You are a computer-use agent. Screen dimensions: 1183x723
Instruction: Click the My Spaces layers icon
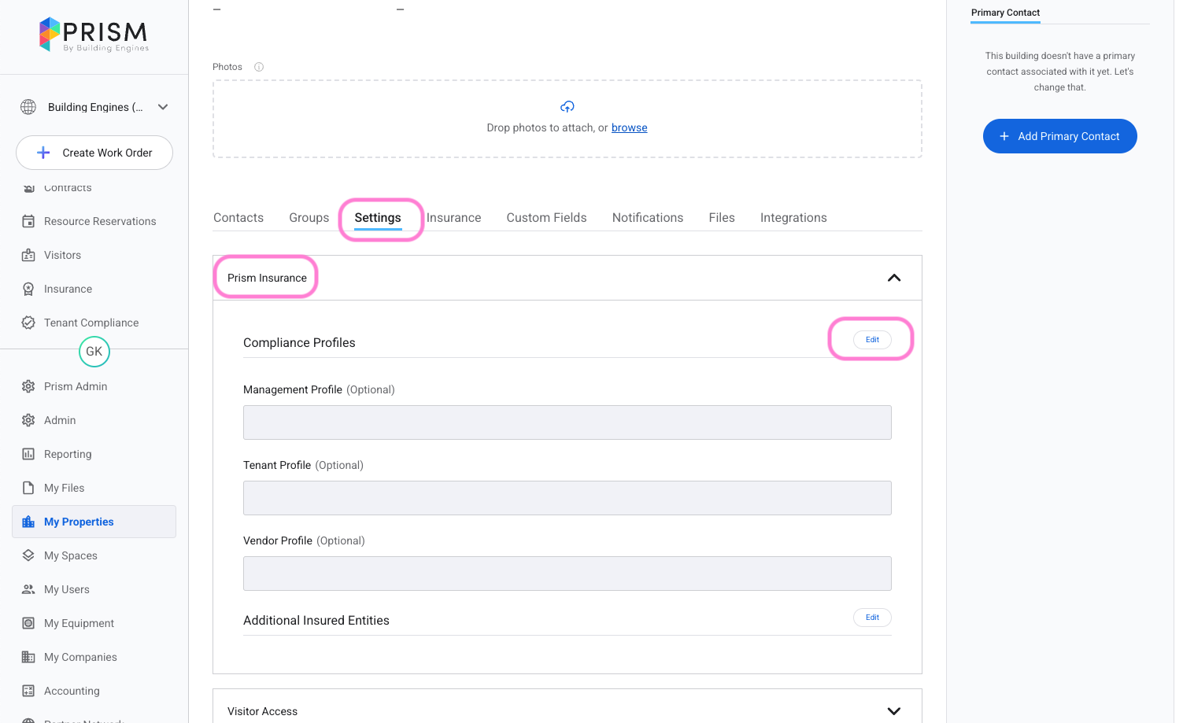pyautogui.click(x=28, y=555)
